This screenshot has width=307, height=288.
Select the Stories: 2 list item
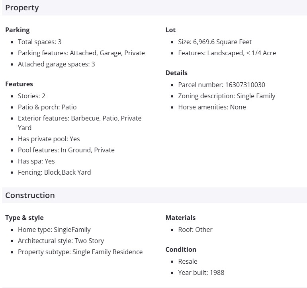pos(31,96)
